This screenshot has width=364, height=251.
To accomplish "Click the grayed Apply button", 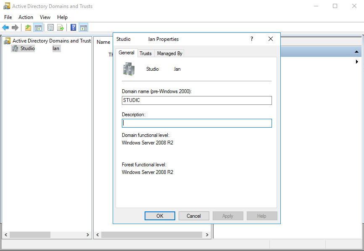I will 228,216.
